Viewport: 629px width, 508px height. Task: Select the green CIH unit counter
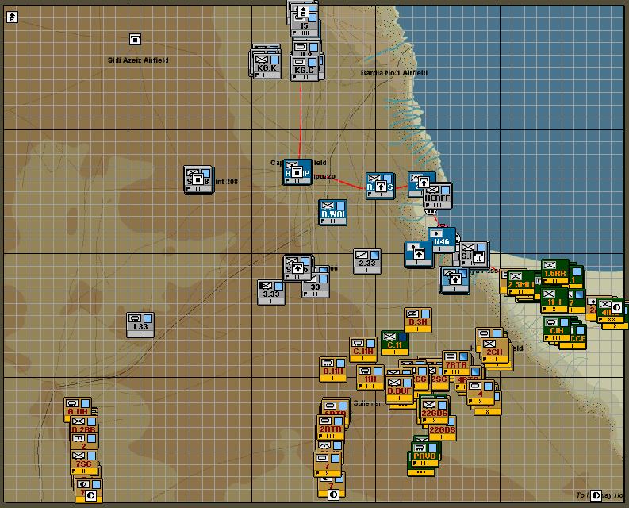click(x=557, y=329)
